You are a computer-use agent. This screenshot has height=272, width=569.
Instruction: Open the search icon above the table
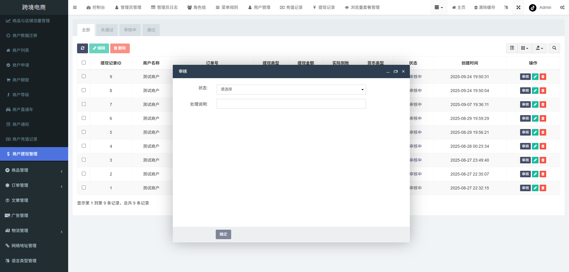click(554, 48)
